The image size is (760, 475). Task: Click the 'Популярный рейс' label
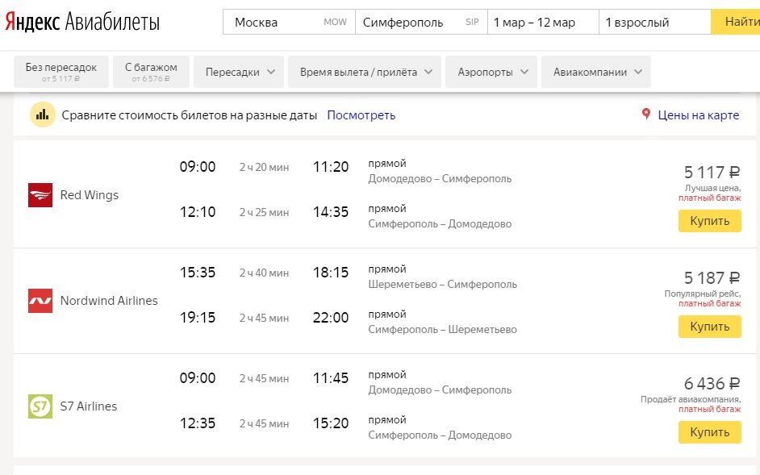[702, 294]
